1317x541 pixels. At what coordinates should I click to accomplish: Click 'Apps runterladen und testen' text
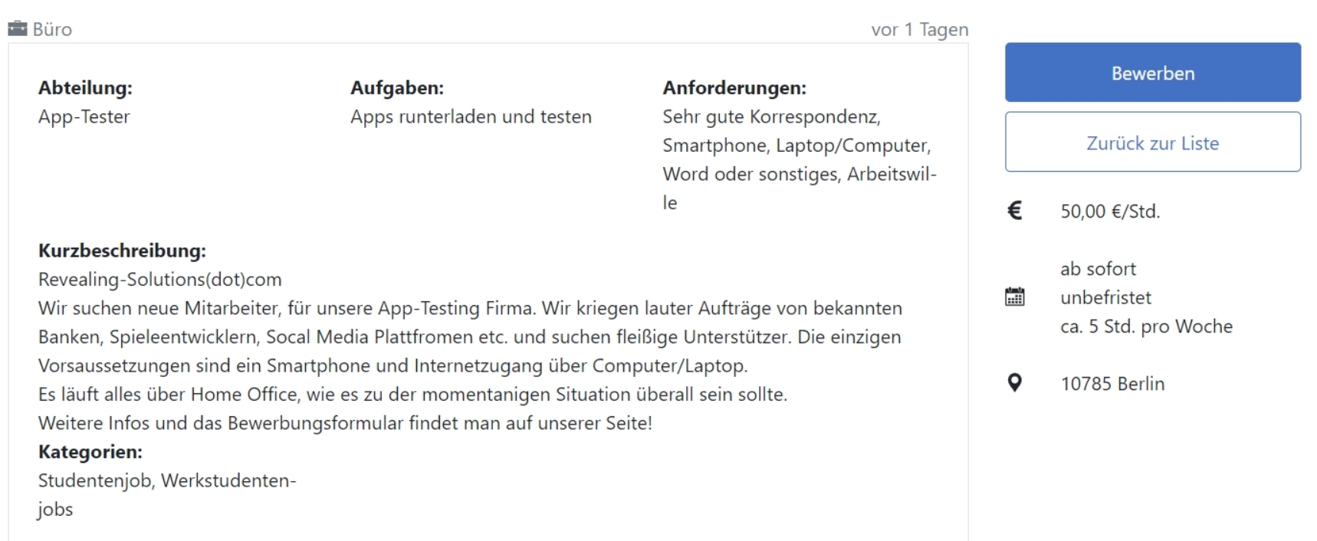click(471, 117)
